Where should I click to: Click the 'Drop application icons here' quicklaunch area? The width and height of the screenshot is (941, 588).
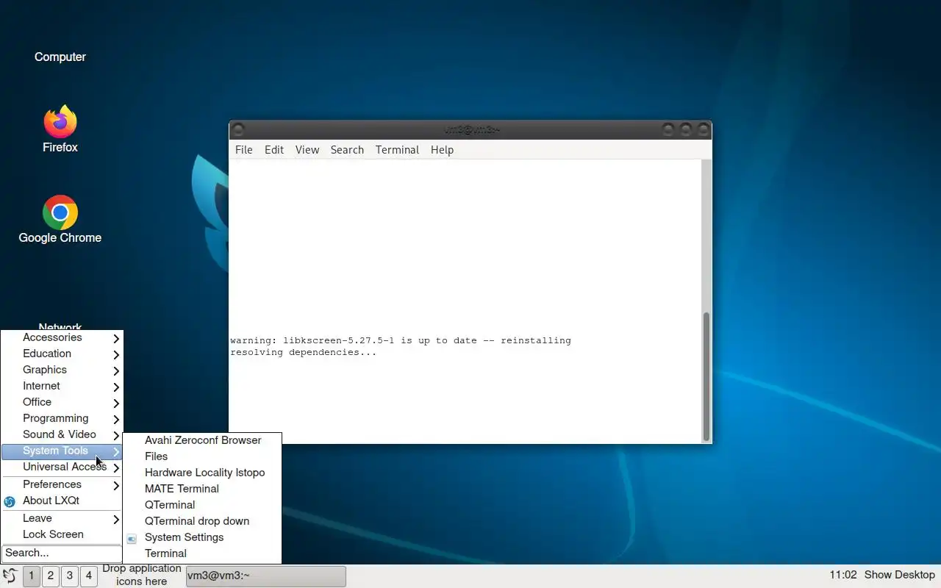coord(142,575)
